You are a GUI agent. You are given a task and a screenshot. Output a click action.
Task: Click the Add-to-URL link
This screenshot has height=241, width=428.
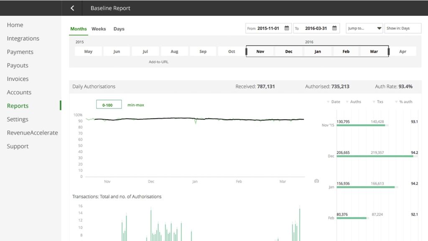(159, 62)
